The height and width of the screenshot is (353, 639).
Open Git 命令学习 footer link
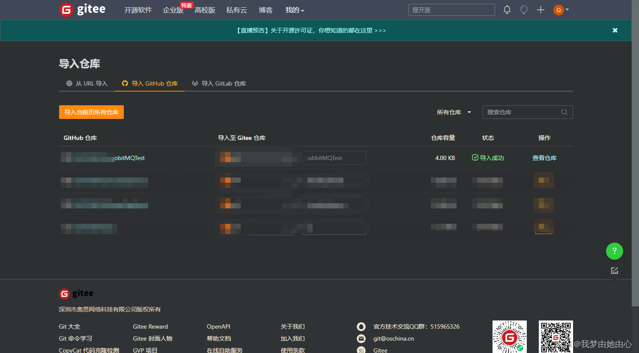tap(75, 338)
